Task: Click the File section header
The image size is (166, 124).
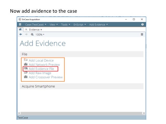Action: (81, 54)
